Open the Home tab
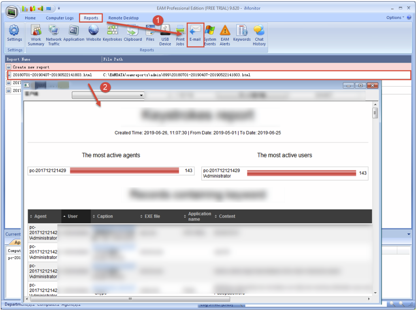This screenshot has height=310, width=416. pos(30,18)
